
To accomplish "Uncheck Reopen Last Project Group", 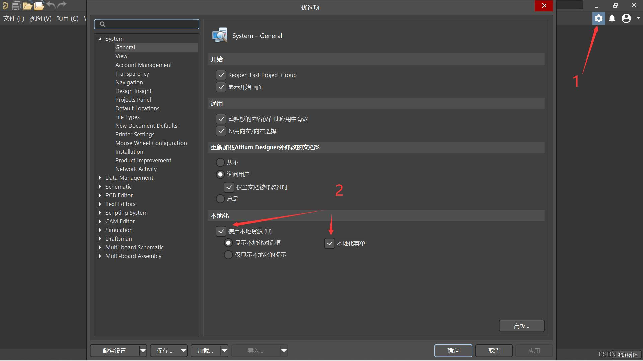I will pos(221,75).
